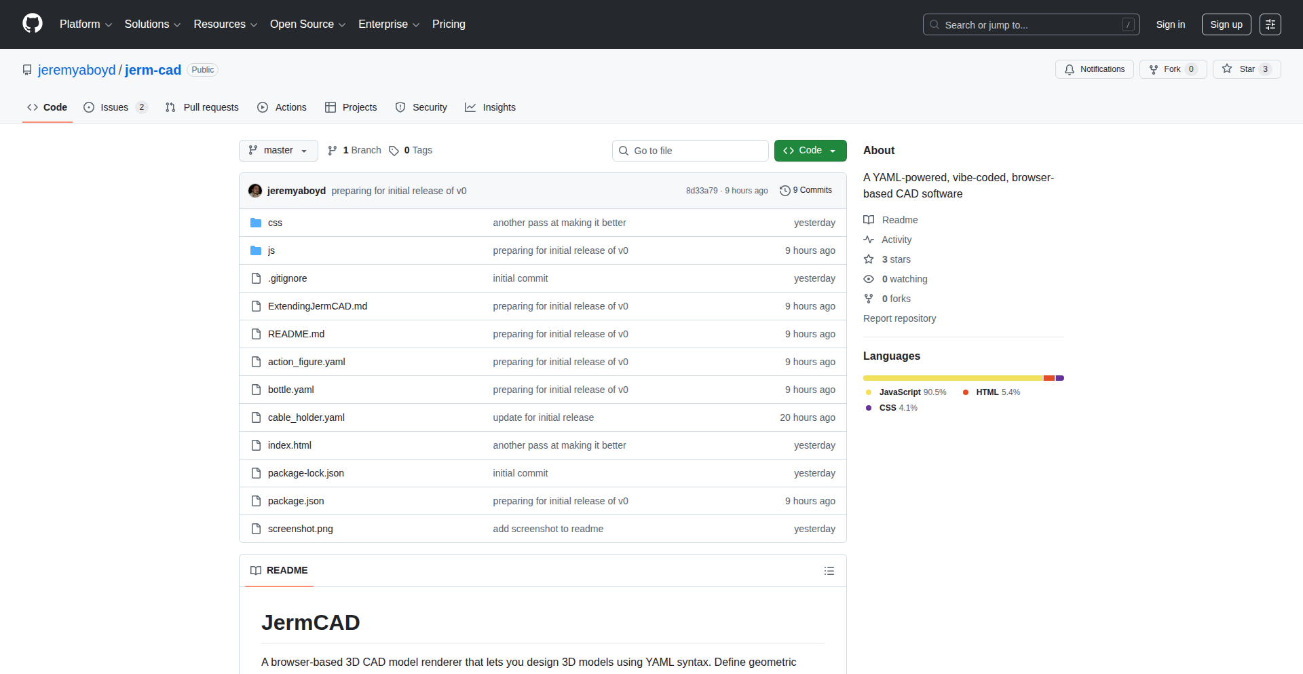Click the repository icon before jeremyaboyd
Screen dimensions: 1303x674
(27, 70)
